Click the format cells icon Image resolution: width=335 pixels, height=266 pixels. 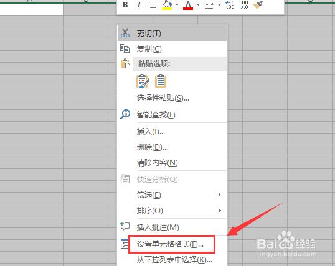125,244
